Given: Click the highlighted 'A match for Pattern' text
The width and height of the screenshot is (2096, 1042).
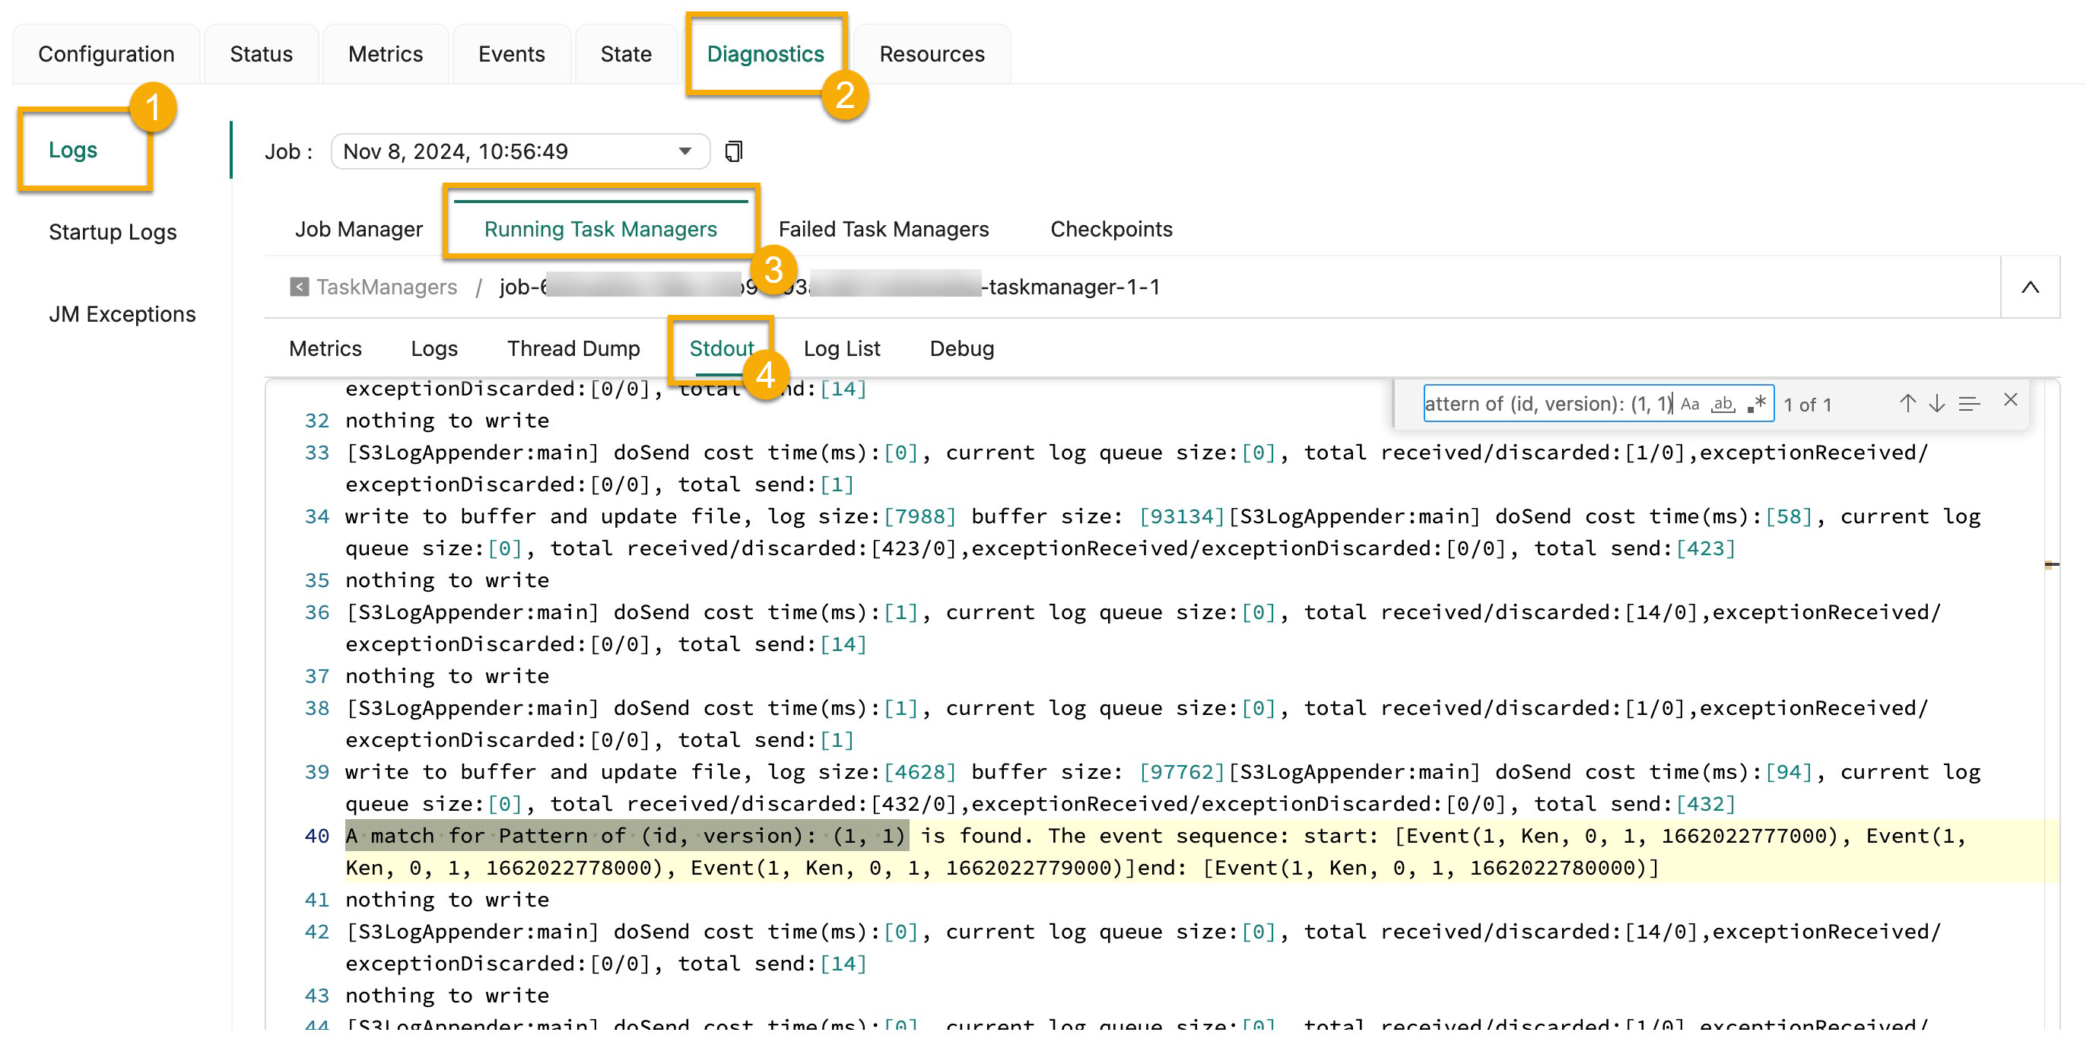Looking at the screenshot, I should point(625,835).
